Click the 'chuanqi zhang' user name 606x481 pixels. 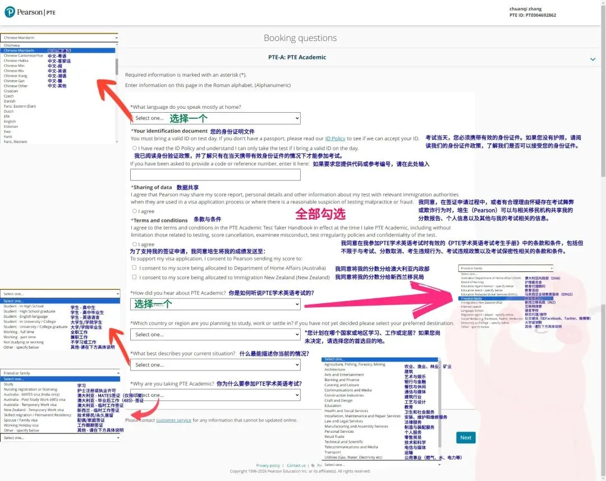click(x=525, y=9)
